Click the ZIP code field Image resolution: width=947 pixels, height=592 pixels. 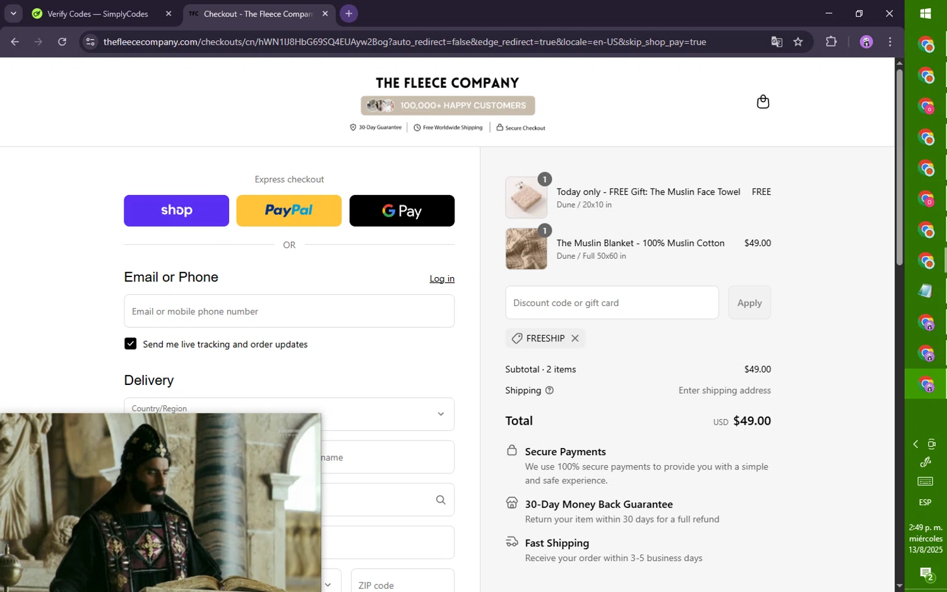[x=402, y=584]
